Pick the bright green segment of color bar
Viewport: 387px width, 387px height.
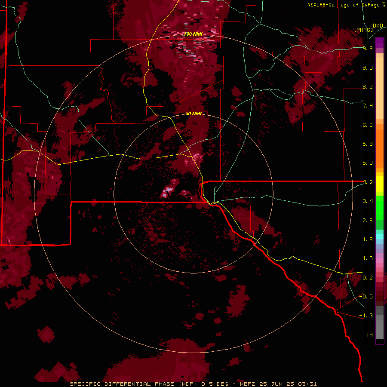coord(380,207)
